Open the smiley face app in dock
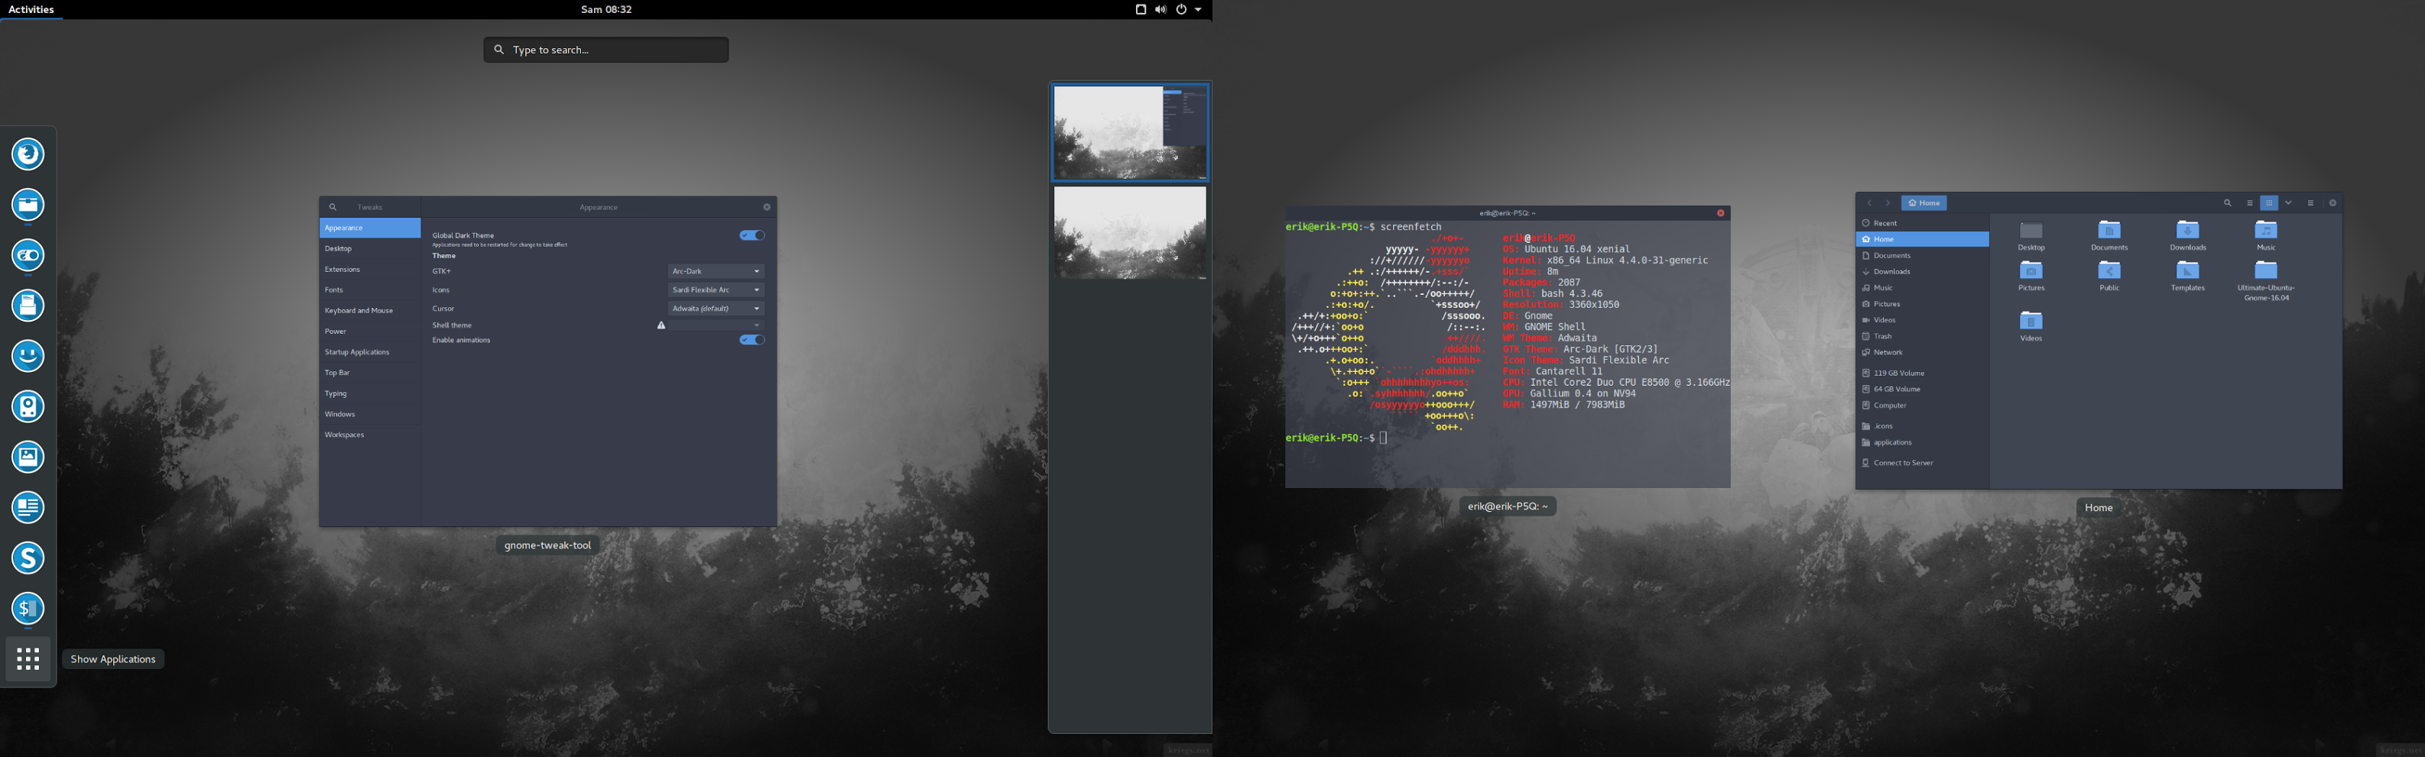This screenshot has height=757, width=2425. (x=28, y=357)
